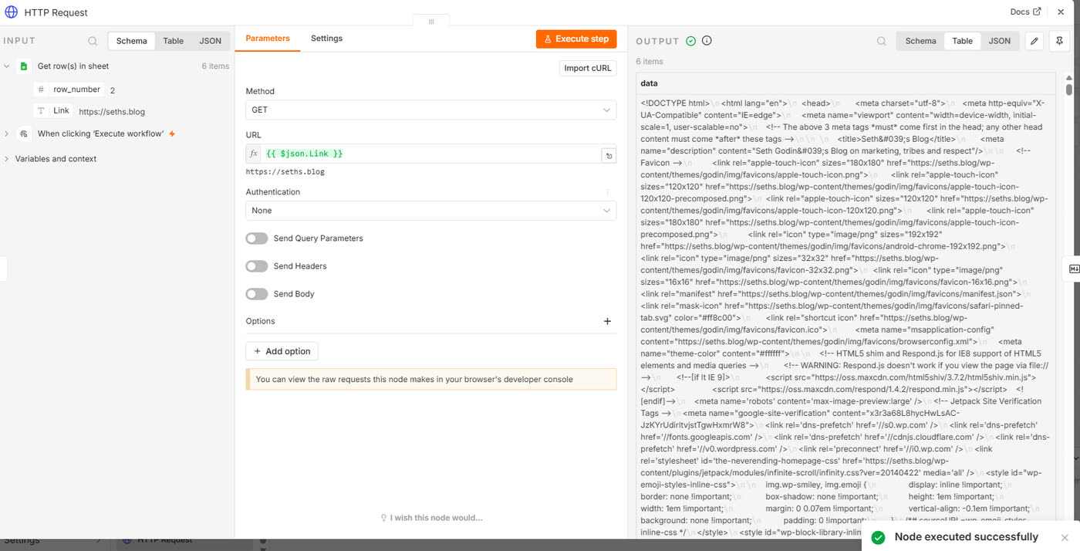This screenshot has height=551, width=1080.
Task: Open the Docs external link
Action: [x=1025, y=12]
